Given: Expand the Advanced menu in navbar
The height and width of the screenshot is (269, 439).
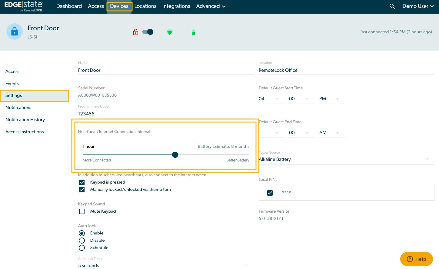Looking at the screenshot, I should 211,6.
